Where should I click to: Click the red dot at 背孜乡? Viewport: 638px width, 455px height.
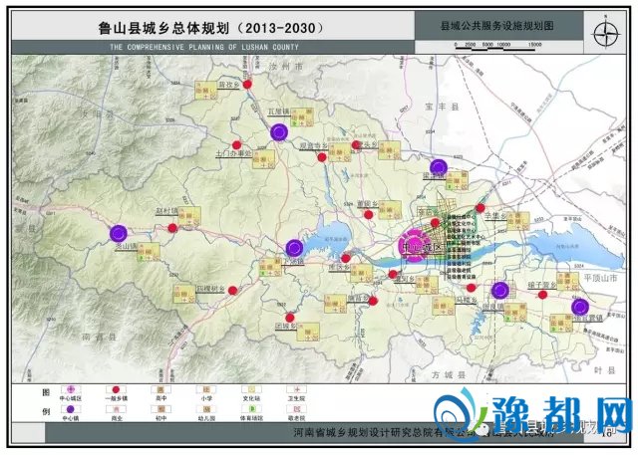(247, 86)
